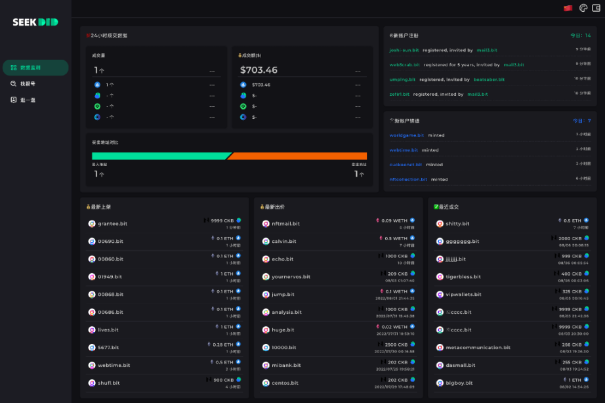Click the avatar icon beside nftmail.bit
Viewport: 605px width, 403px height.
[266, 224]
